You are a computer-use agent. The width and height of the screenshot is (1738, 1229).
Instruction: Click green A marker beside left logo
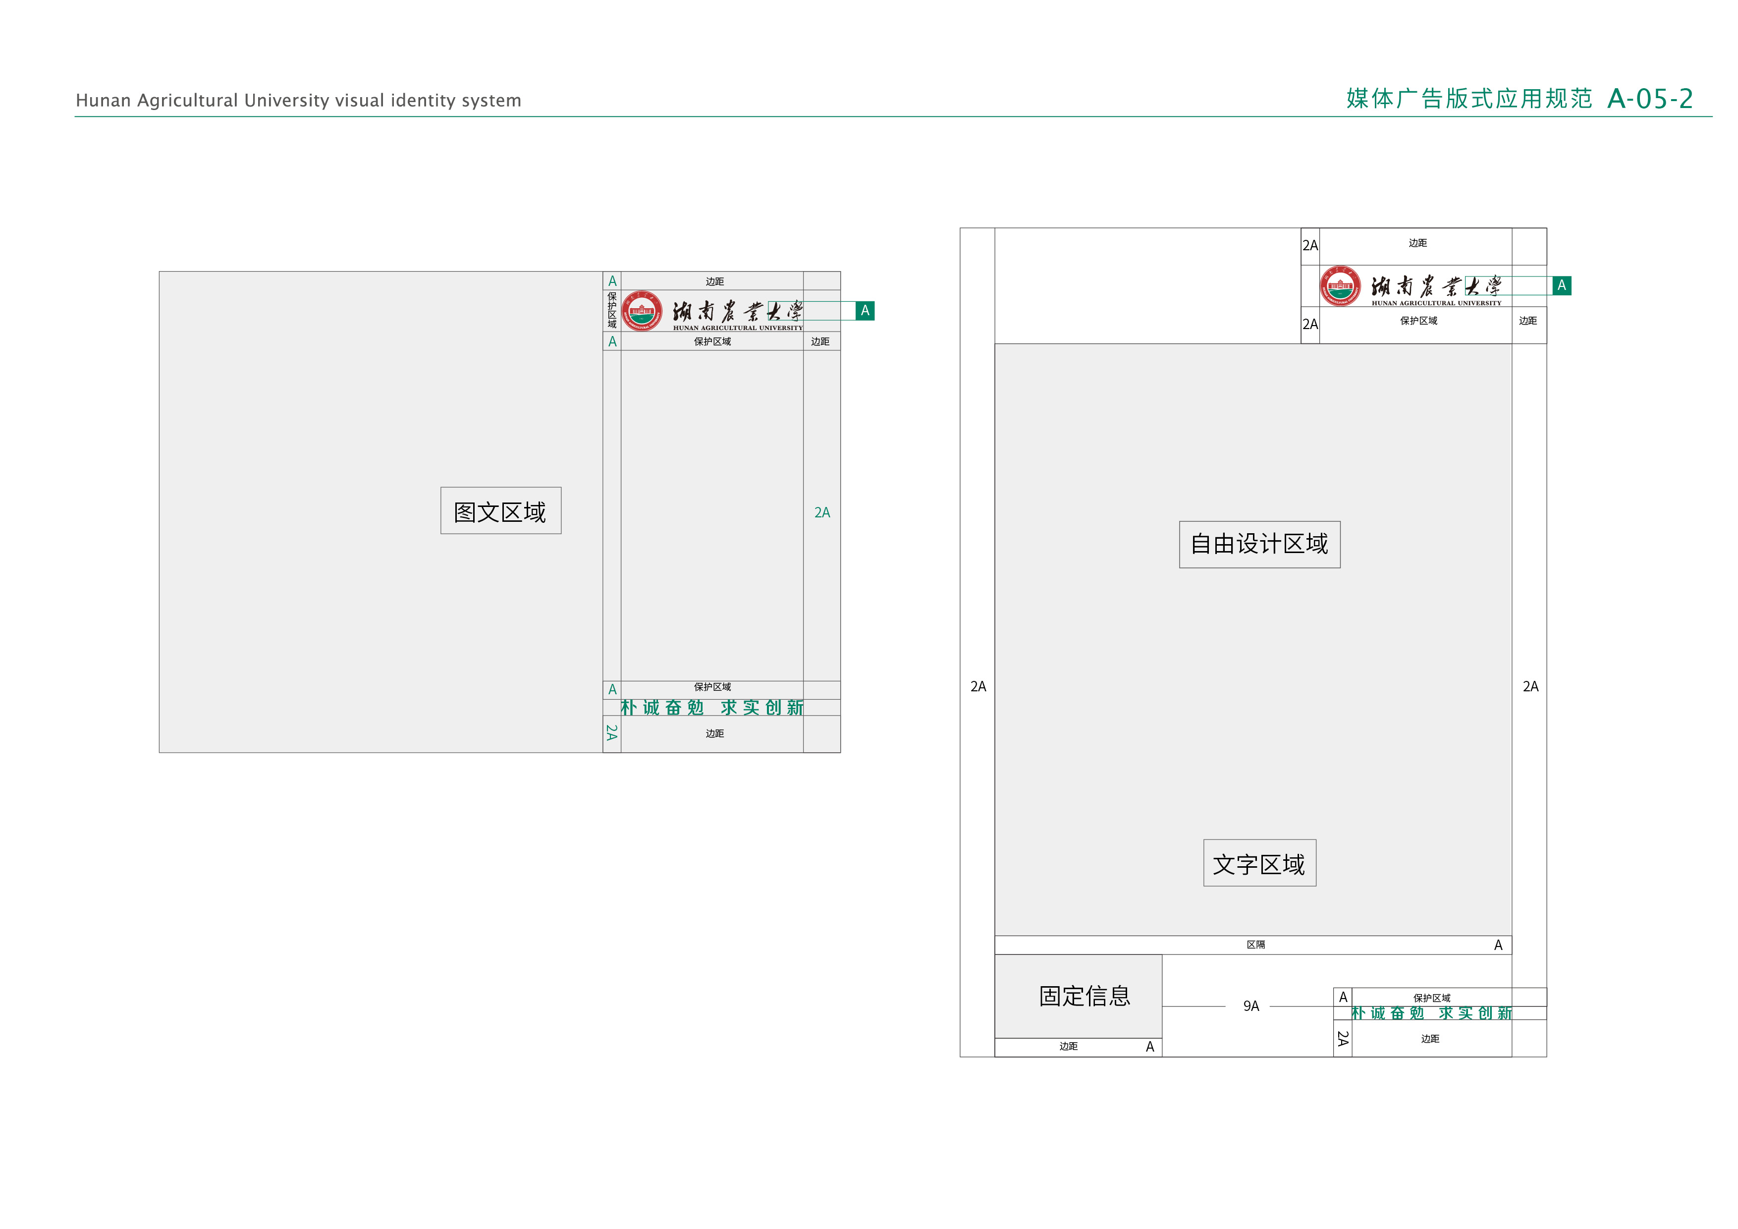click(x=865, y=310)
